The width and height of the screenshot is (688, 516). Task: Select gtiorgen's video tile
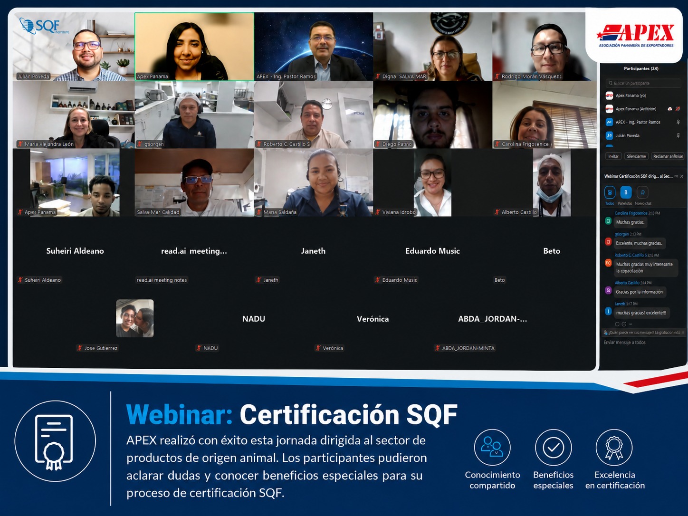(x=194, y=115)
